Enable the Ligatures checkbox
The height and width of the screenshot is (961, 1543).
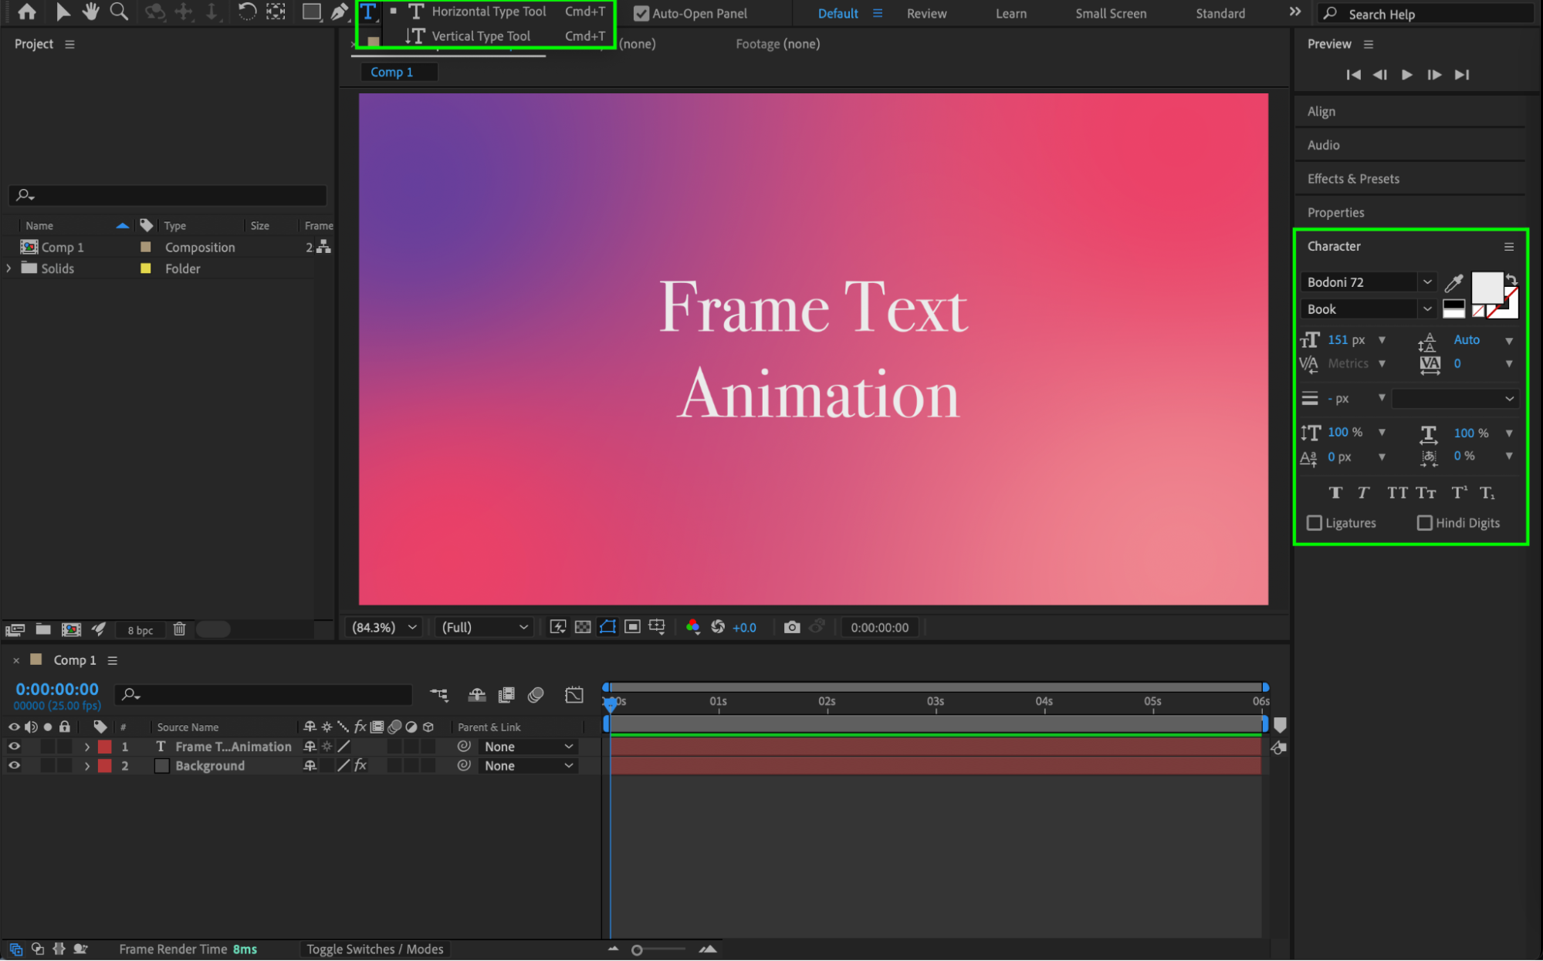coord(1315,523)
